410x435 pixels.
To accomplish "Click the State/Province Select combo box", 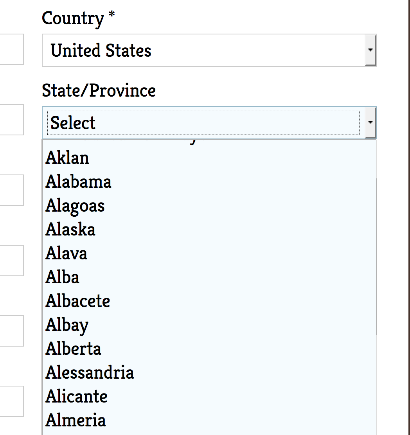I will click(203, 123).
